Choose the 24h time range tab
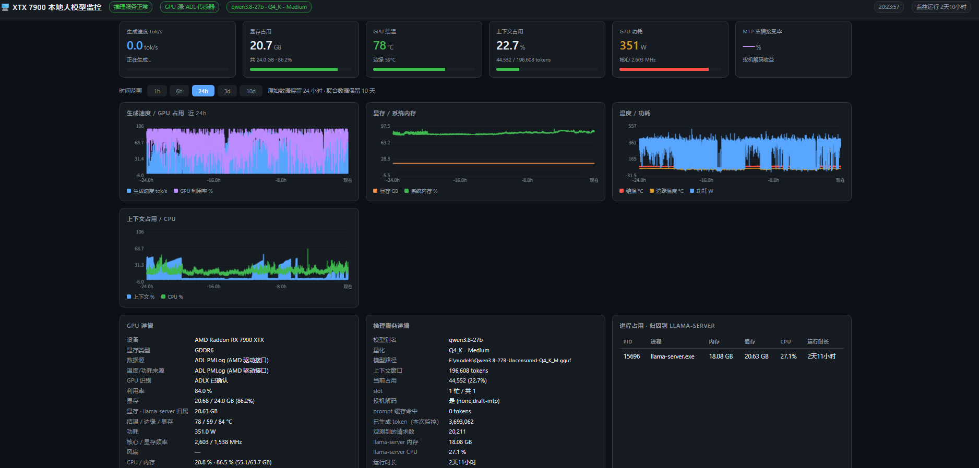This screenshot has width=979, height=468. click(203, 91)
